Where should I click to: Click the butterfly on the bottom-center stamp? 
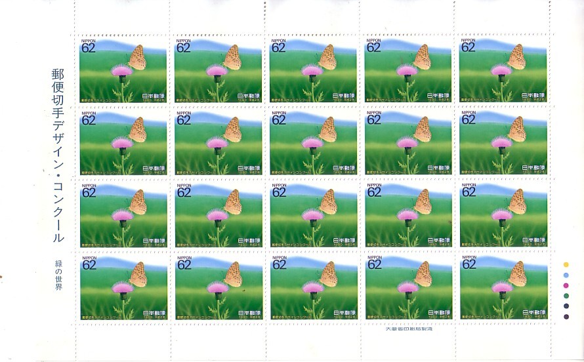pos(329,275)
